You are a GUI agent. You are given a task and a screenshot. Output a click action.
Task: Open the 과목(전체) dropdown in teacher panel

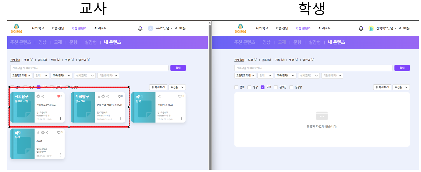61,76
